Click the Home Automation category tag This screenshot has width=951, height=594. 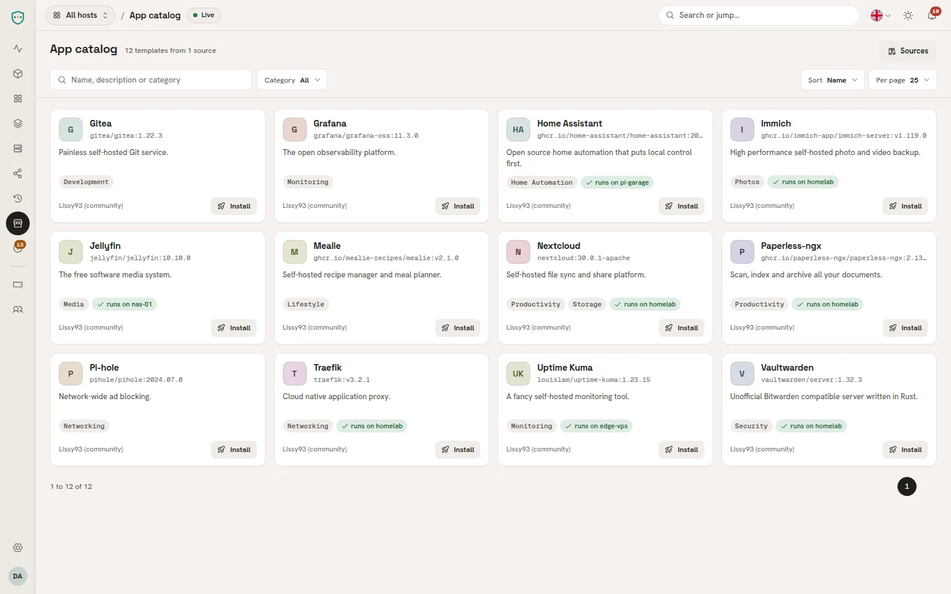541,182
